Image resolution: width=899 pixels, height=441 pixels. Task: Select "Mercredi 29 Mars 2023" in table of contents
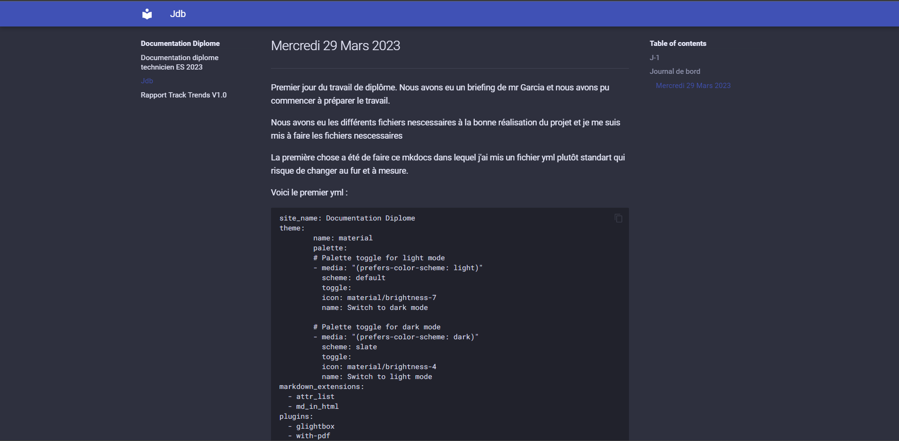tap(693, 85)
